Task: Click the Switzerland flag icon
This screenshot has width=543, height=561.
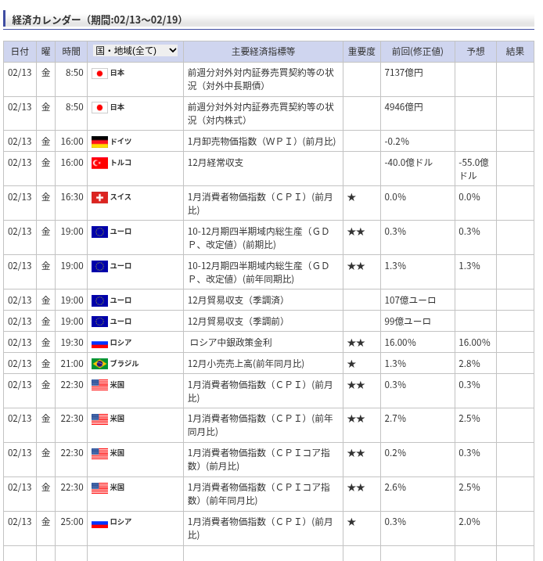Action: 99,197
